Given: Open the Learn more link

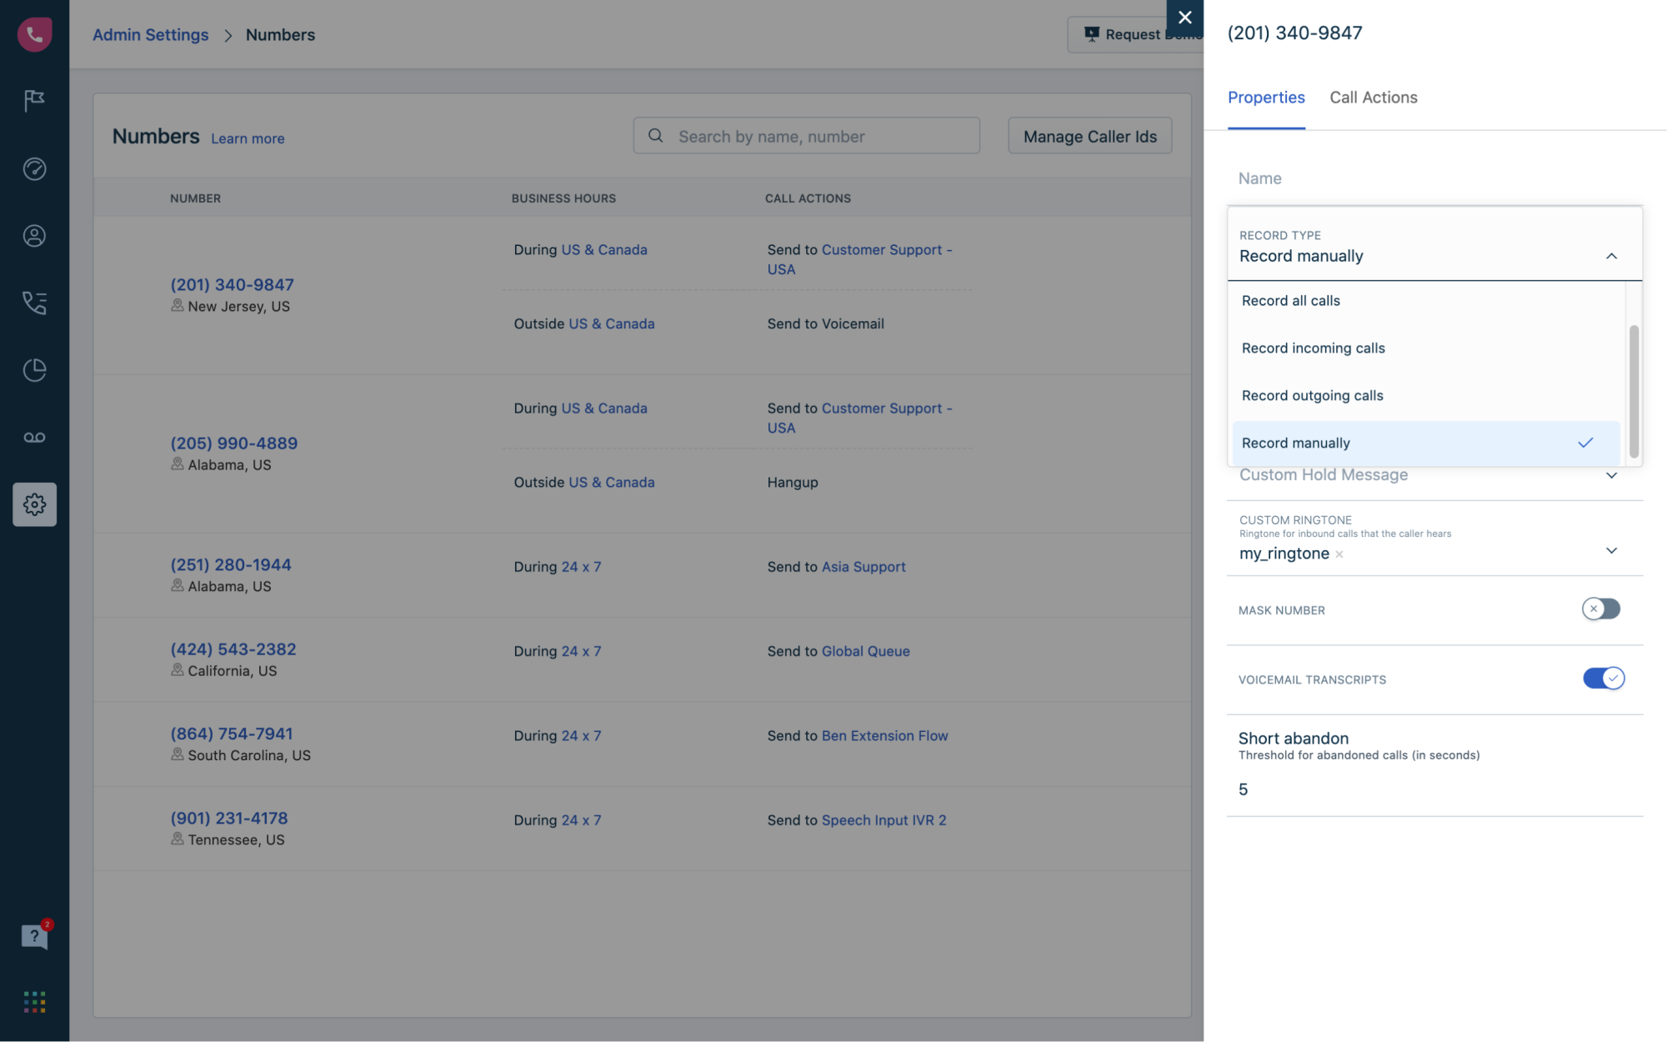Looking at the screenshot, I should click(248, 138).
